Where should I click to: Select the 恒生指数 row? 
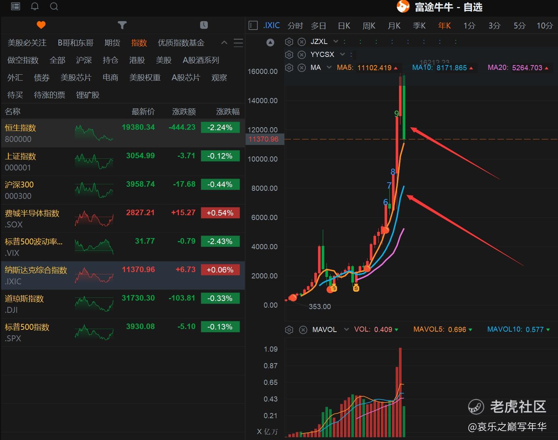click(x=123, y=133)
